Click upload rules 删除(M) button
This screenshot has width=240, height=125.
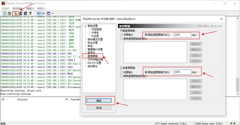pyautogui.click(x=196, y=87)
